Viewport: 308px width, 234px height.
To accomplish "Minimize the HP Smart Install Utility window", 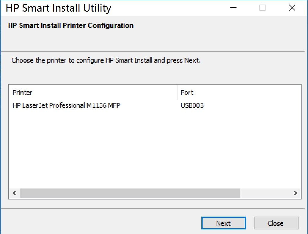I will pyautogui.click(x=233, y=8).
